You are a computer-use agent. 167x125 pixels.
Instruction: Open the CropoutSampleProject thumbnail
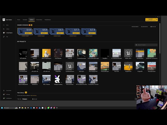[93, 53]
